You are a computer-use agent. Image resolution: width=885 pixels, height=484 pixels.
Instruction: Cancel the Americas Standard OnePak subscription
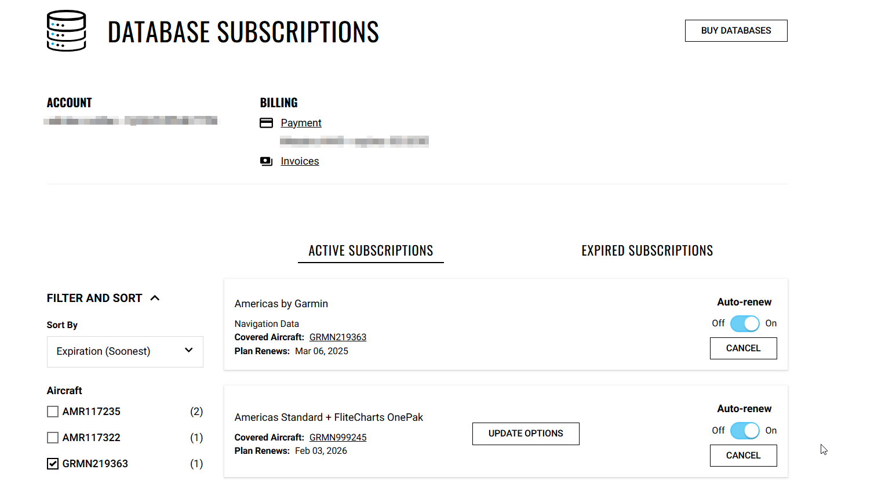pos(743,456)
